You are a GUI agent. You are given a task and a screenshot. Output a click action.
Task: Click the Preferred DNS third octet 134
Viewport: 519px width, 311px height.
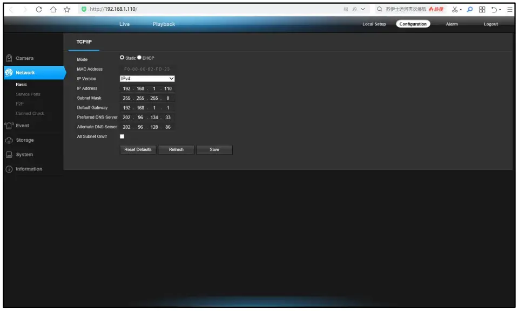point(154,118)
